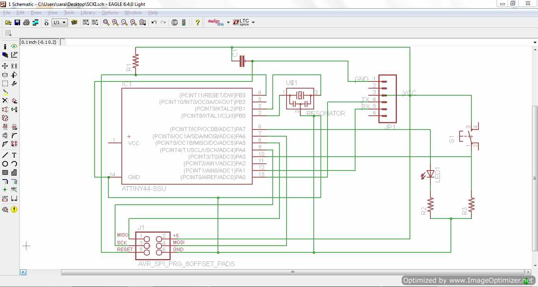Image resolution: width=538 pixels, height=287 pixels.
Task: Click the LTC spice button
Action: click(x=241, y=22)
